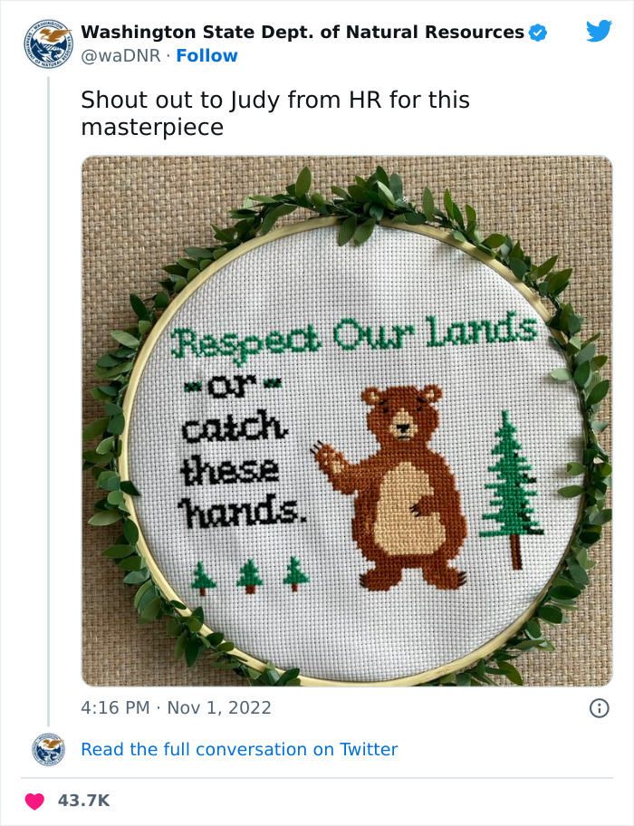Click the tweet timestamp 4:16 PM Nov 1, 2022
634x826 pixels.
point(172,708)
